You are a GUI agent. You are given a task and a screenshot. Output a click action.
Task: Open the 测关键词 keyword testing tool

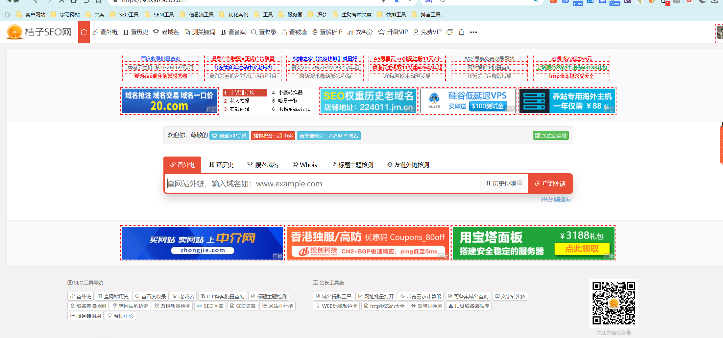point(200,32)
